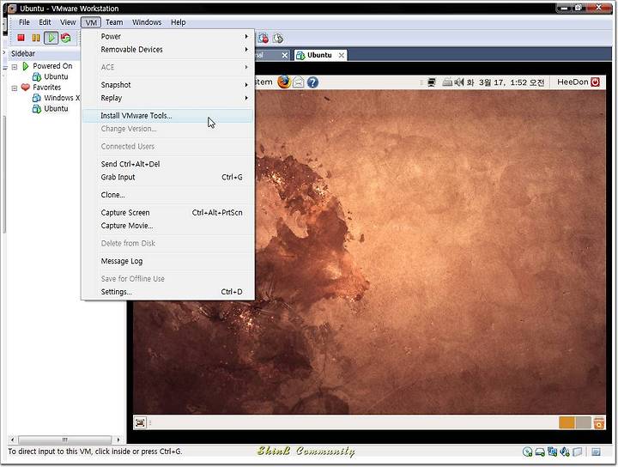
Task: Open Firefox in the Ubuntu panel
Action: (284, 82)
